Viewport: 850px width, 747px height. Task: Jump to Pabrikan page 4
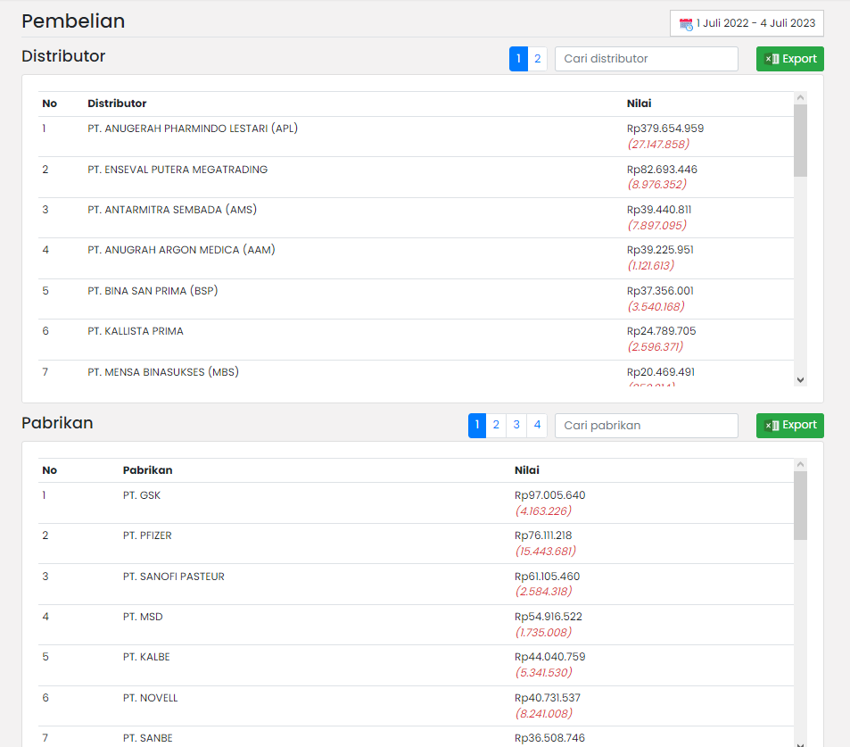coord(537,426)
